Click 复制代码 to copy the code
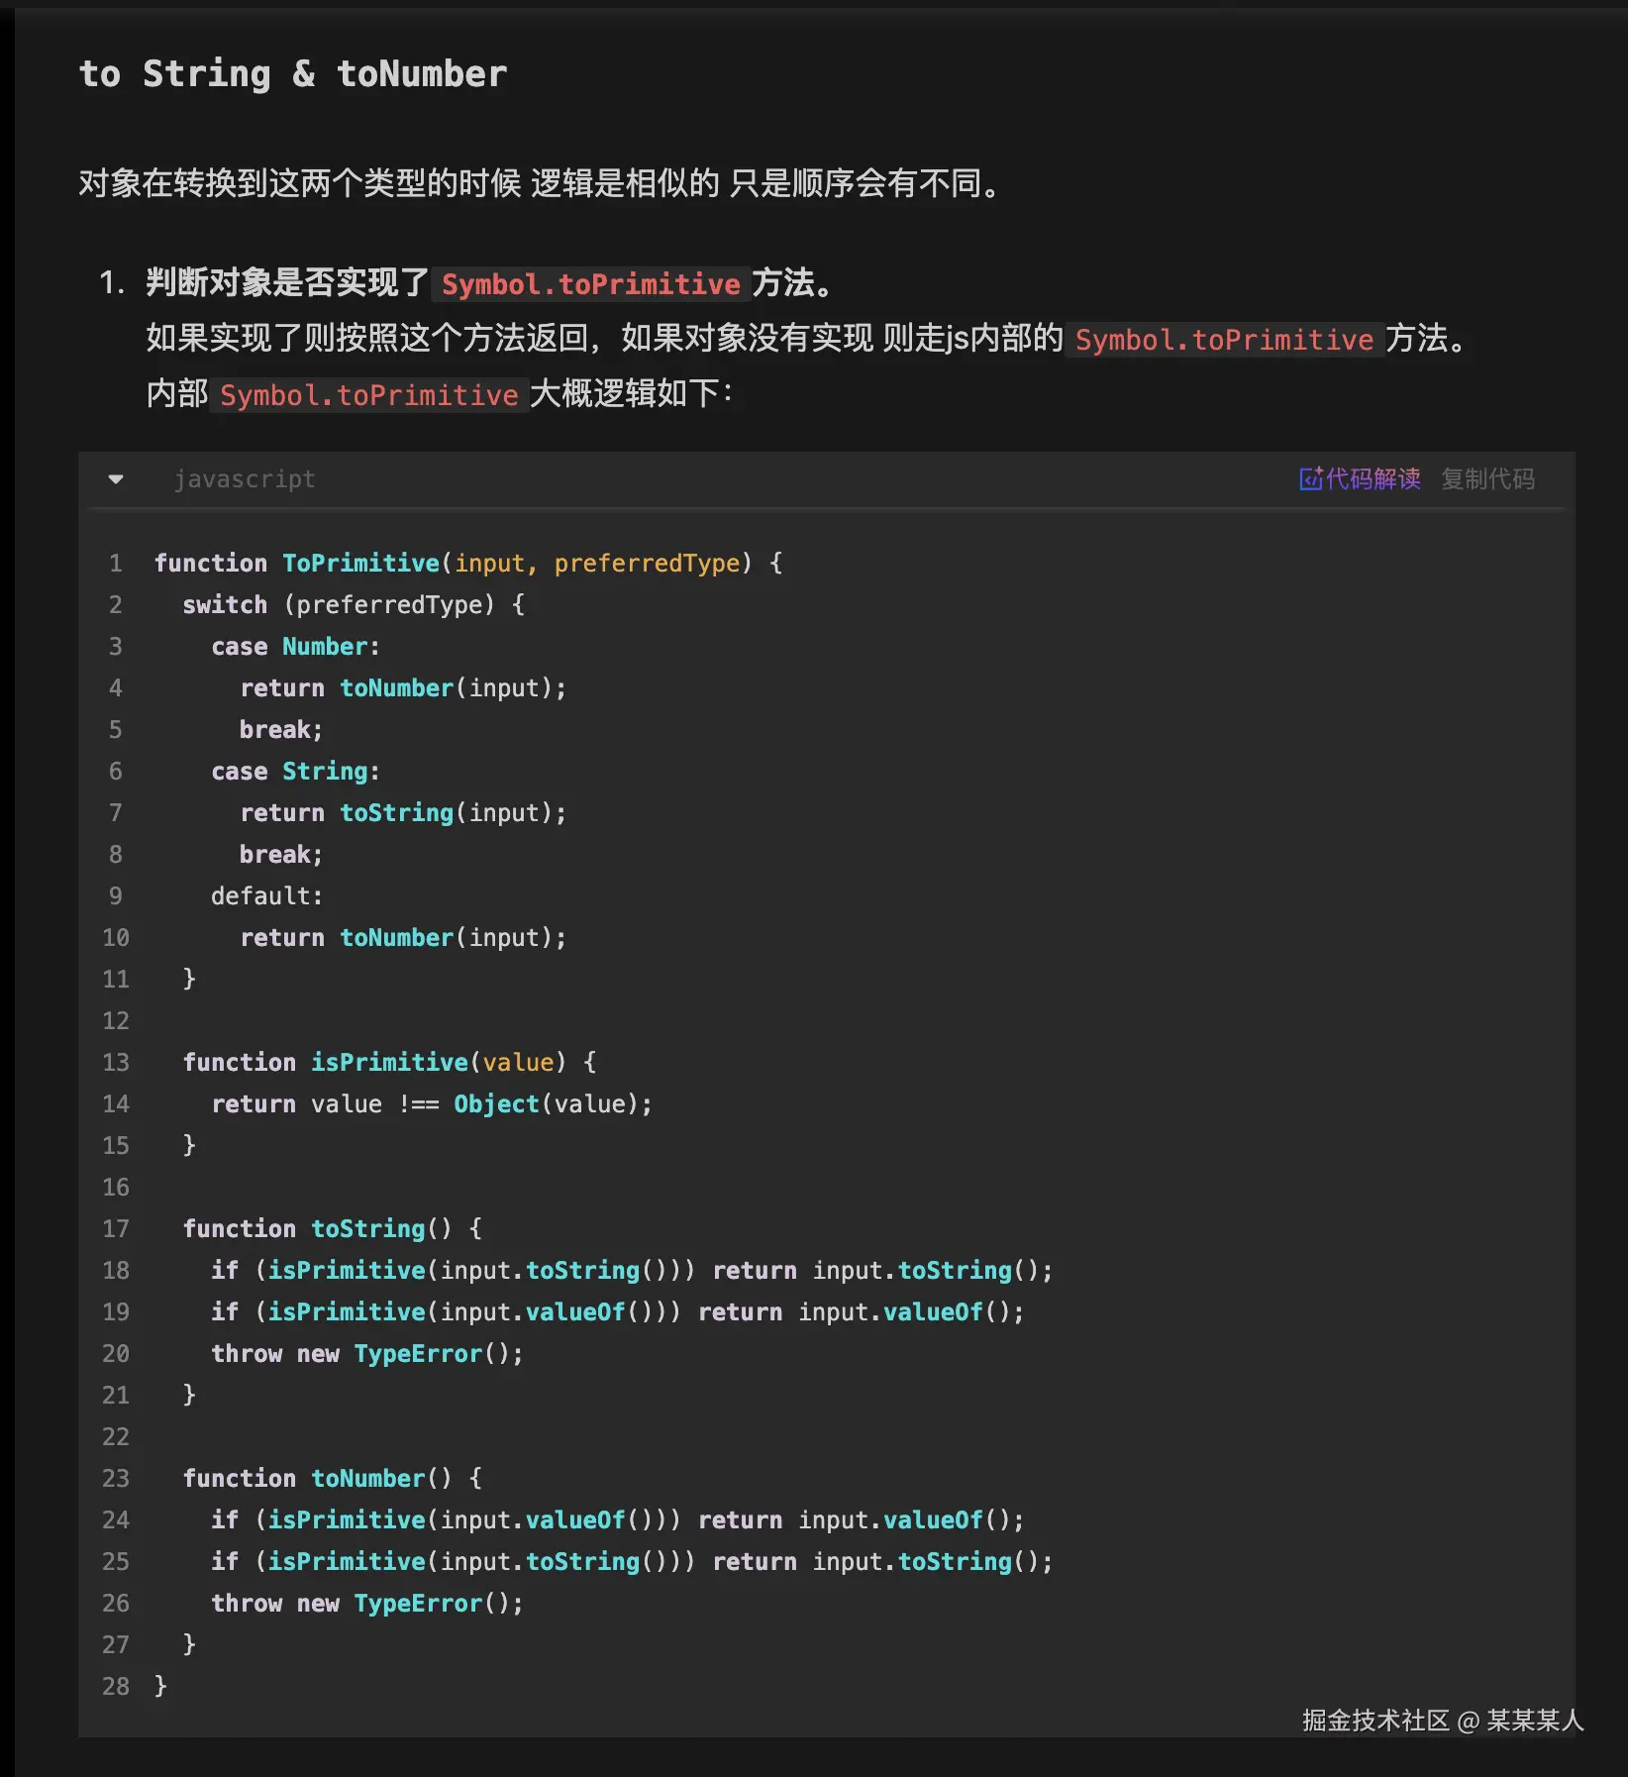The width and height of the screenshot is (1628, 1777). click(1487, 479)
